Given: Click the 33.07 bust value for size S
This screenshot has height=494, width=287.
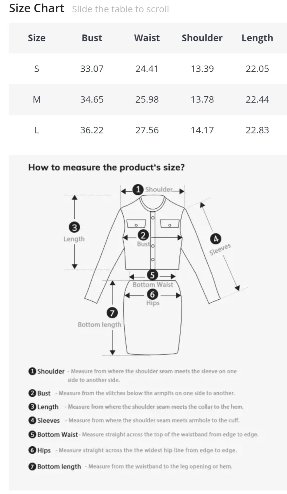Looking at the screenshot, I should coord(92,69).
